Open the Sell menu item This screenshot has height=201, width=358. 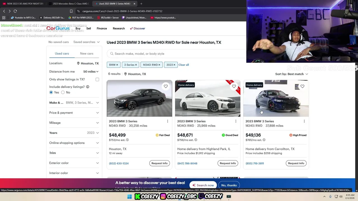[89, 28]
